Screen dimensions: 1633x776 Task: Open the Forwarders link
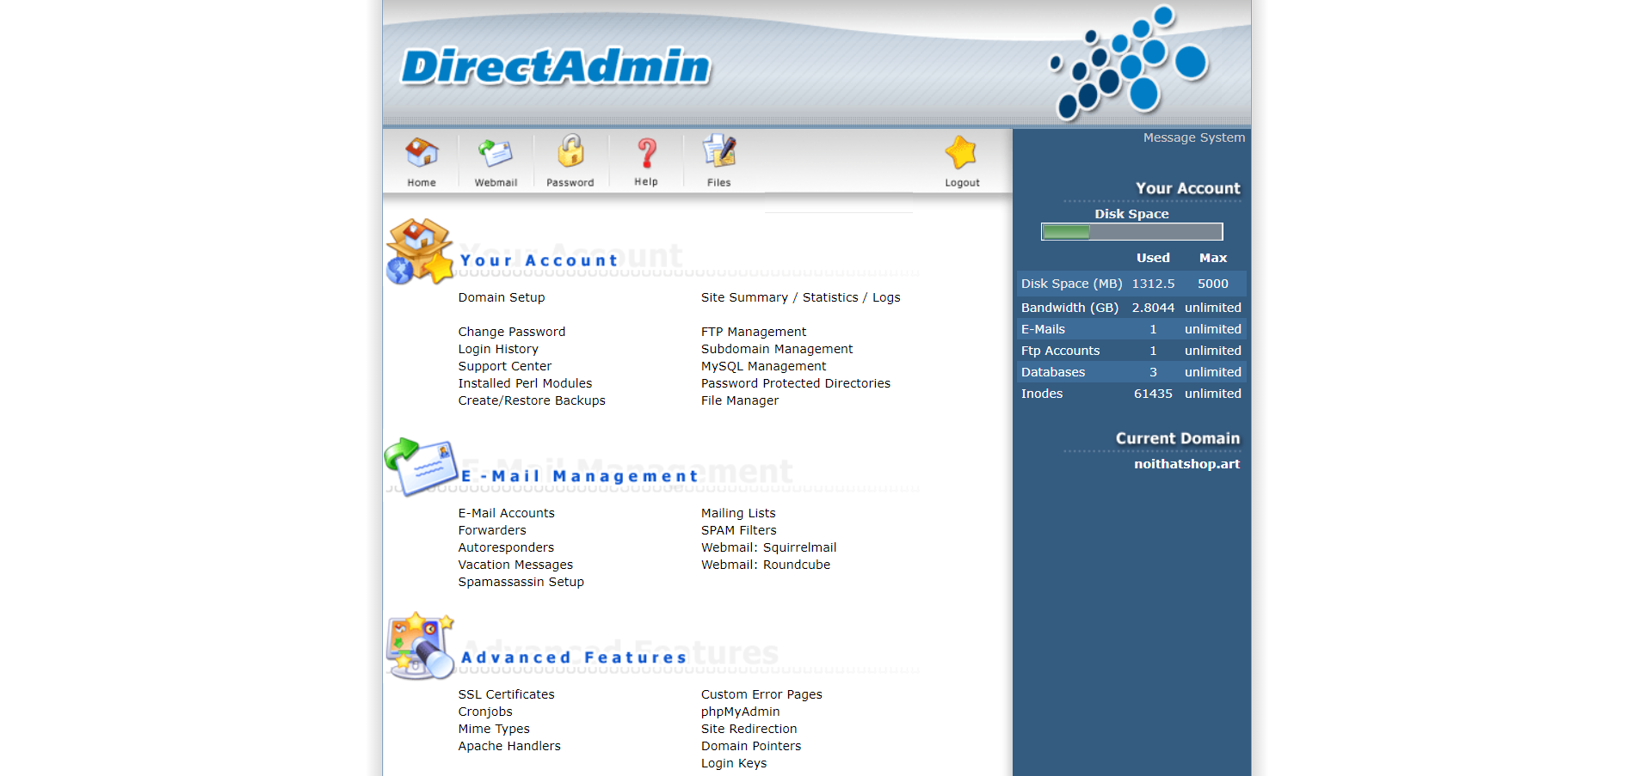point(492,530)
